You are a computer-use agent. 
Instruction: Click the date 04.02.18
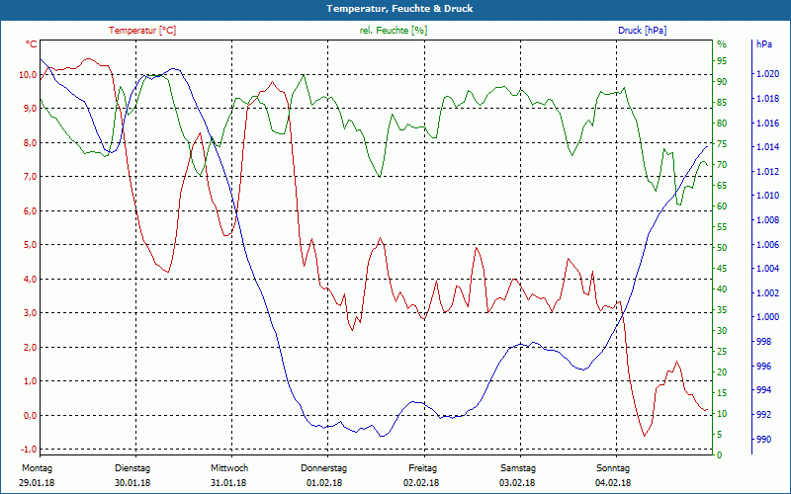[x=613, y=483]
